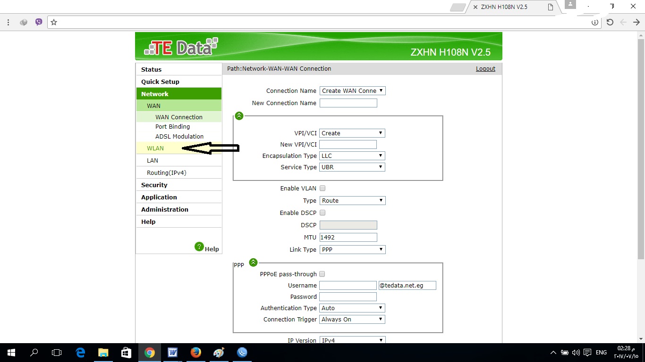
Task: Click the right-pointing browser navigation arrow
Action: [x=637, y=22]
